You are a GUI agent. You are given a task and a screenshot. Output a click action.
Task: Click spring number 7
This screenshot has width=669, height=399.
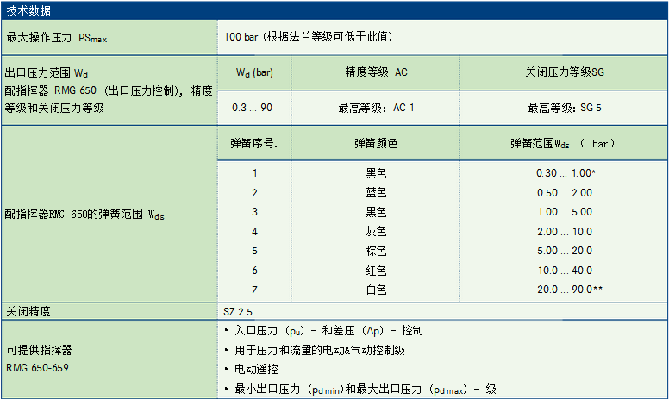(254, 290)
